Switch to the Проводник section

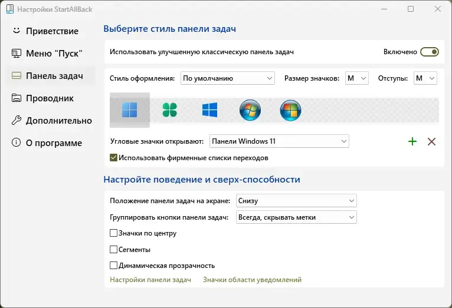point(42,98)
